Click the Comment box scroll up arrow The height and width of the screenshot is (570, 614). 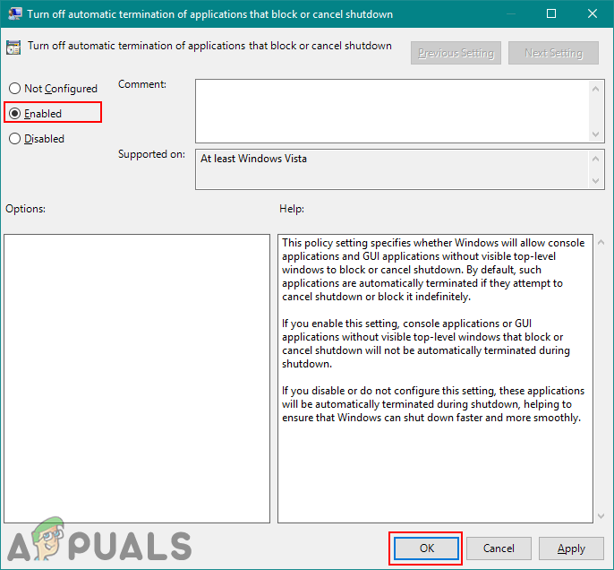click(595, 89)
